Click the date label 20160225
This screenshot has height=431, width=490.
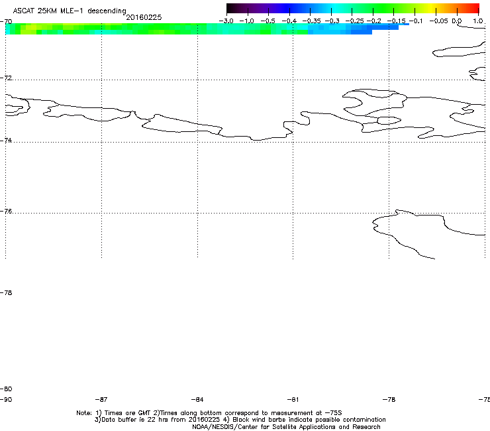point(144,17)
